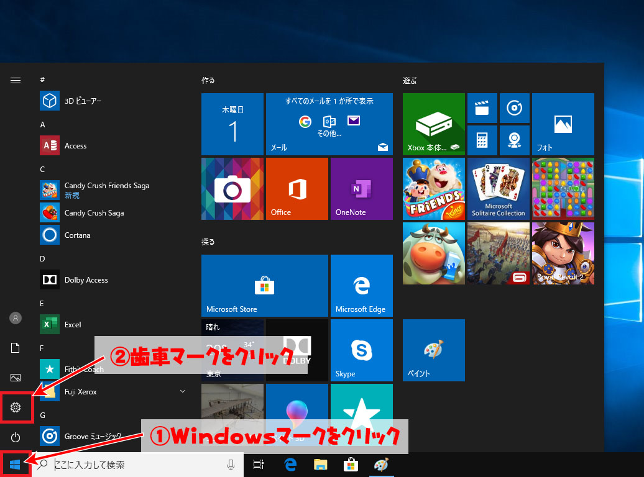
Task: Open the Pictures icon in the Start rail
Action: (x=16, y=378)
